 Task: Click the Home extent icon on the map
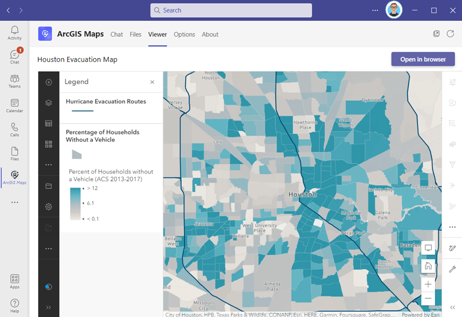428,266
